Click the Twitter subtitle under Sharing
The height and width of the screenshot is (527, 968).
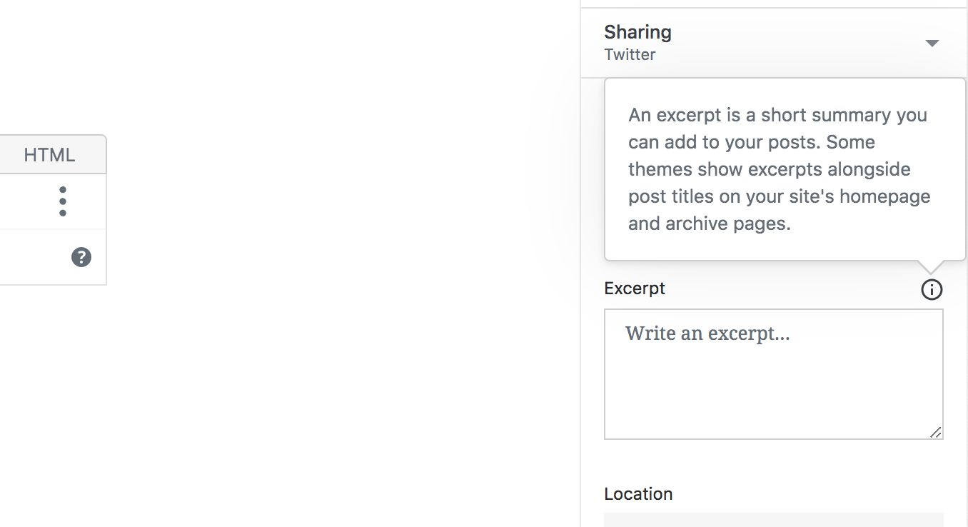point(630,55)
